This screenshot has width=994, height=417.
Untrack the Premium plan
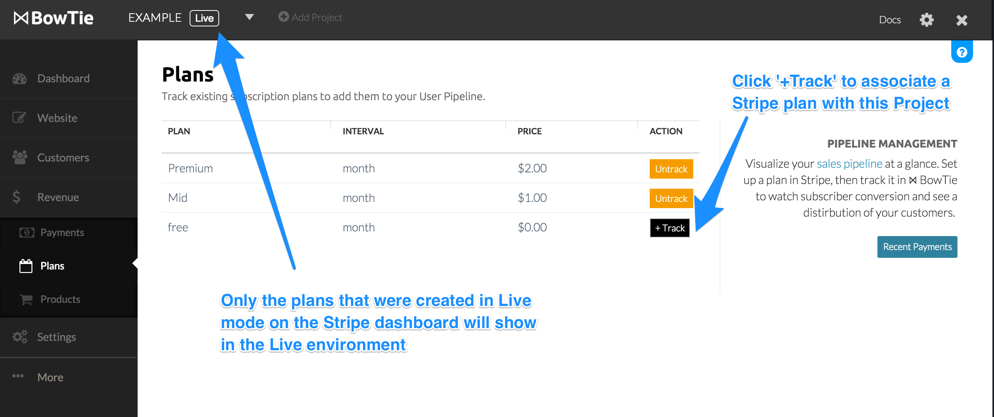click(671, 169)
